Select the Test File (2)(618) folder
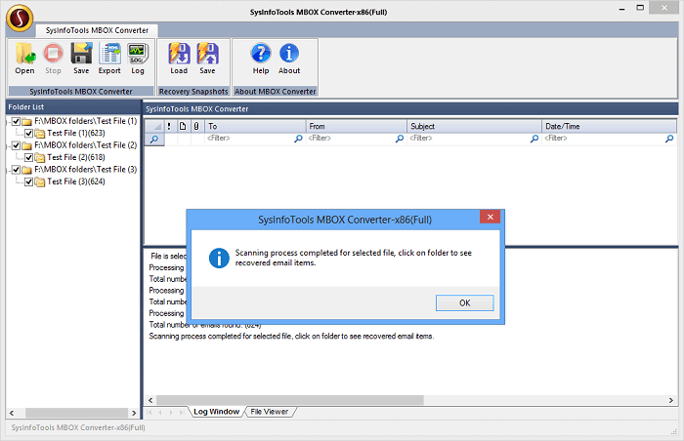The width and height of the screenshot is (684, 441). [x=76, y=158]
